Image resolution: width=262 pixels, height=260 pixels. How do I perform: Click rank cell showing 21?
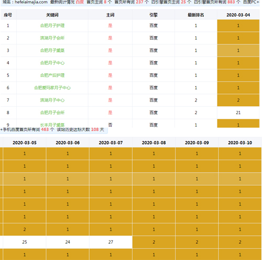point(238,112)
